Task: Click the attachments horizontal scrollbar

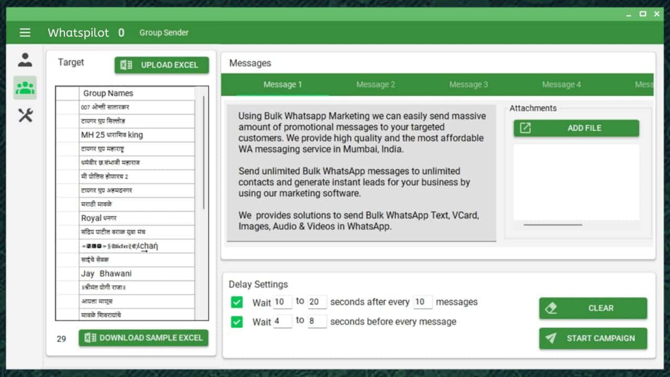Action: click(x=552, y=225)
